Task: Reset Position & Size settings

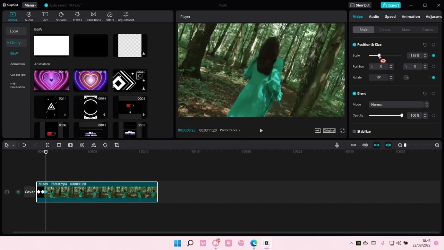Action: (425, 45)
